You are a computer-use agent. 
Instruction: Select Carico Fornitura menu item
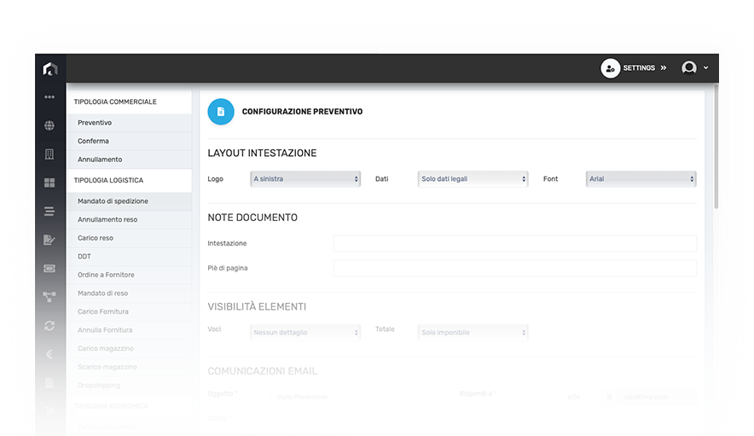[x=129, y=311]
